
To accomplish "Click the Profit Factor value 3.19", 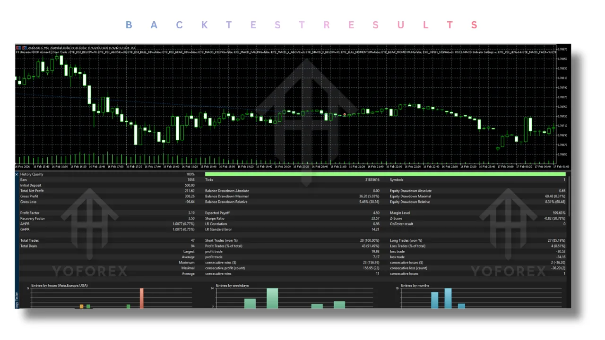I will click(x=191, y=213).
